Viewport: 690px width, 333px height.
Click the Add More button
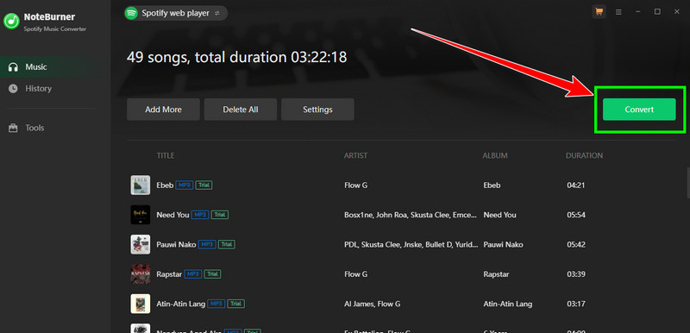click(x=163, y=110)
